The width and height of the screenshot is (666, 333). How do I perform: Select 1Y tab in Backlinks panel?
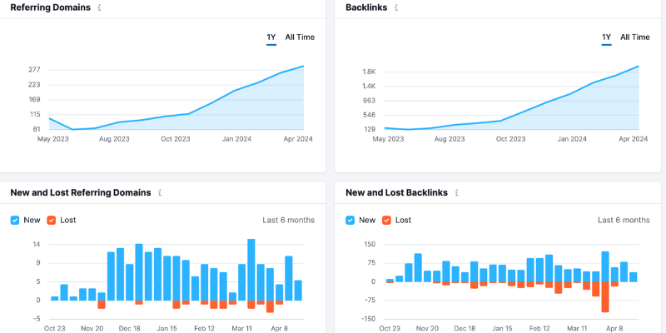pyautogui.click(x=607, y=37)
